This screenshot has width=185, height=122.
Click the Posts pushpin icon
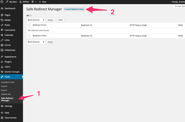[2, 25]
